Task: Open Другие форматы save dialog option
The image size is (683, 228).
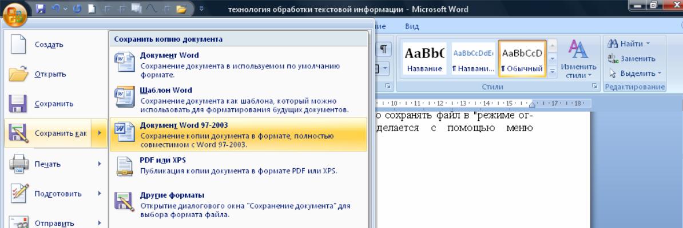Action: (239, 205)
